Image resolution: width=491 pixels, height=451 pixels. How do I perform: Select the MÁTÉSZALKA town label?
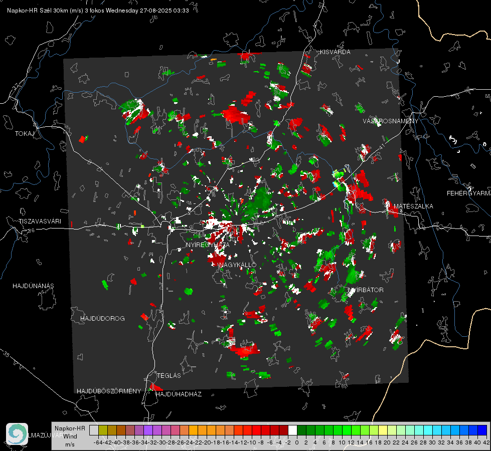pyautogui.click(x=413, y=206)
